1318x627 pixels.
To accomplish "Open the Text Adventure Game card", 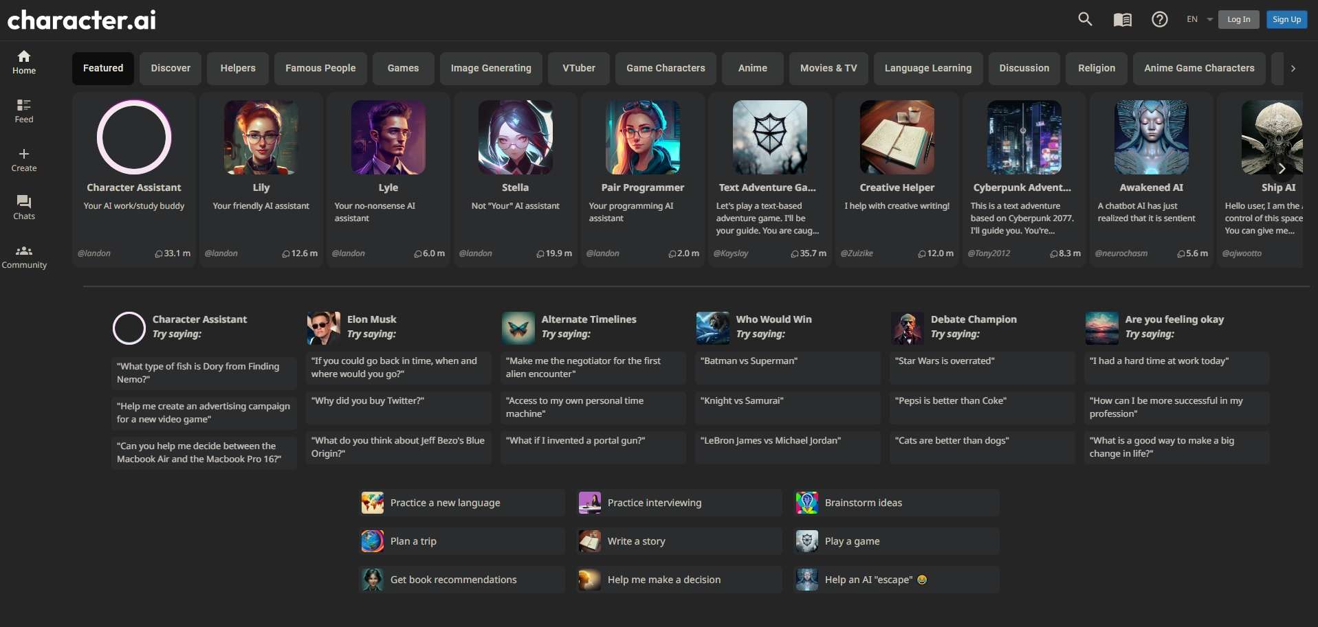I will click(x=770, y=180).
